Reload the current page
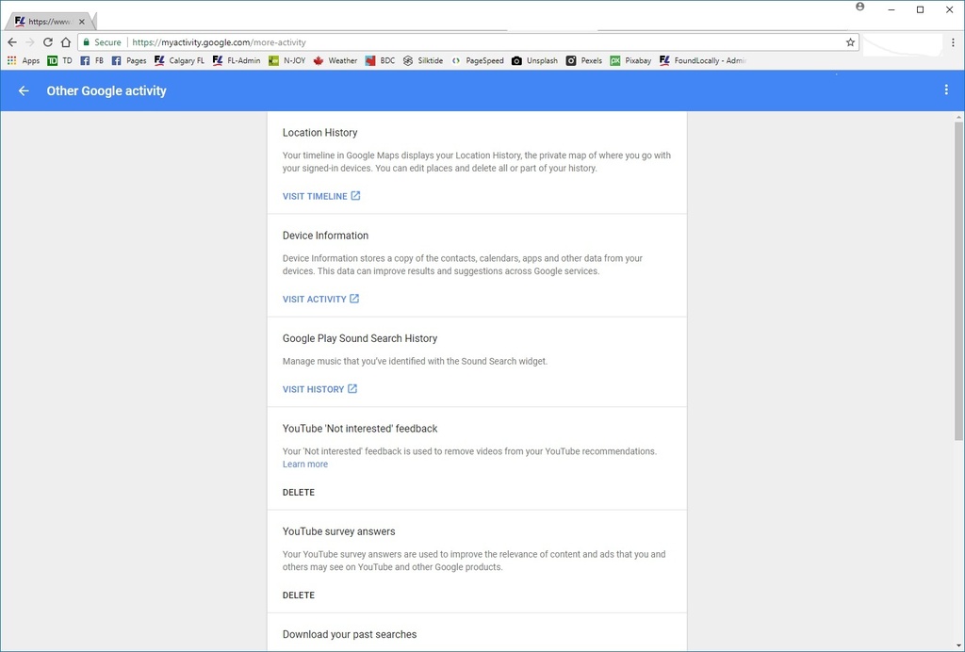This screenshot has width=965, height=652. coord(47,42)
